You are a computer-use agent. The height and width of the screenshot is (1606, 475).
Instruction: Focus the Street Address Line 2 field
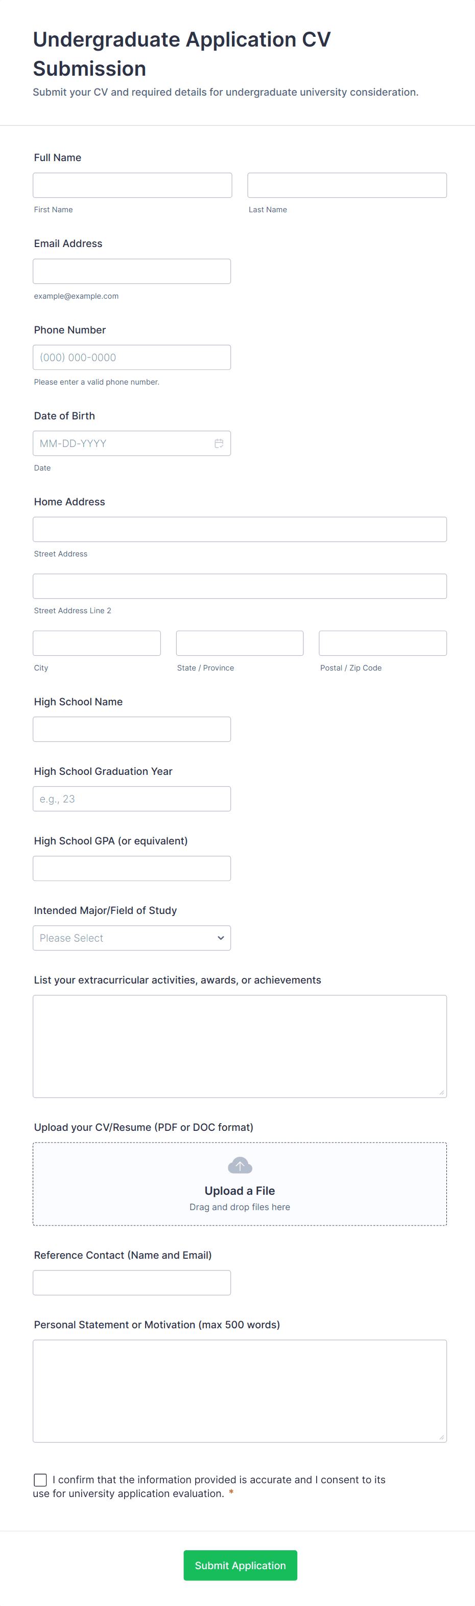[x=240, y=586]
